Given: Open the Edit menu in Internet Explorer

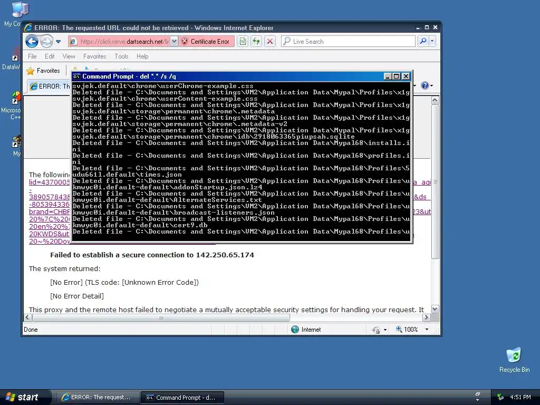Looking at the screenshot, I should coord(49,56).
